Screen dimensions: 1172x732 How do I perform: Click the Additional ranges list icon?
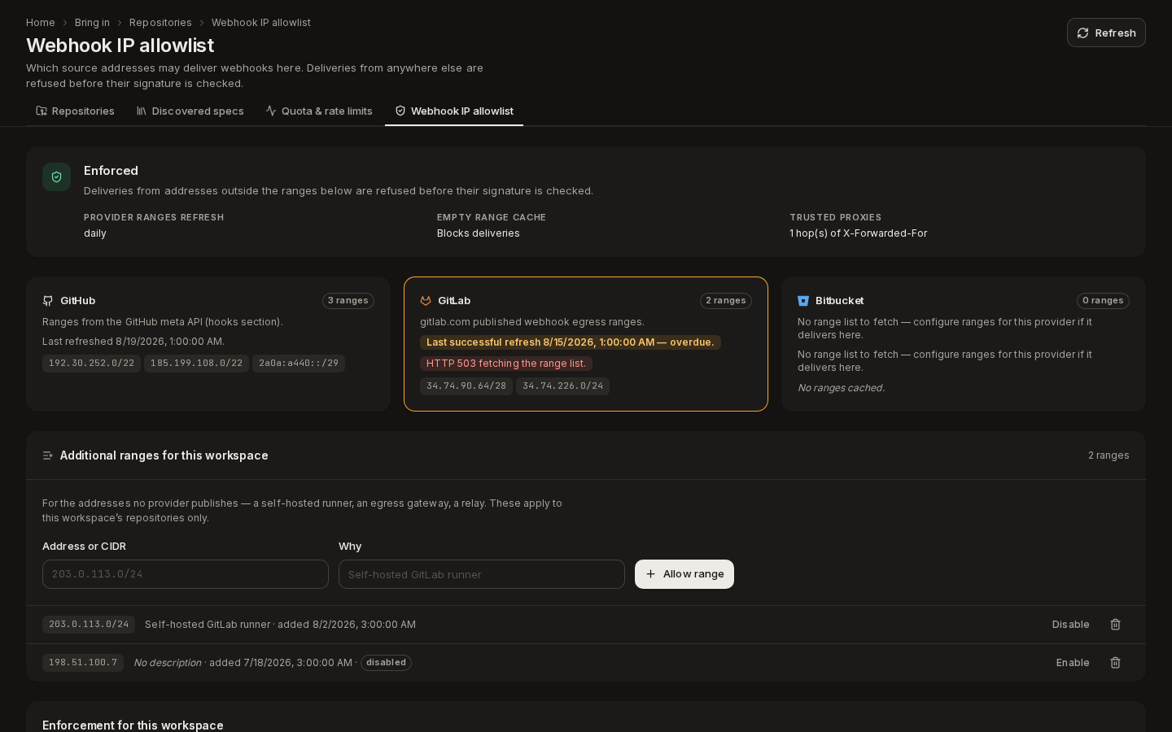point(48,455)
